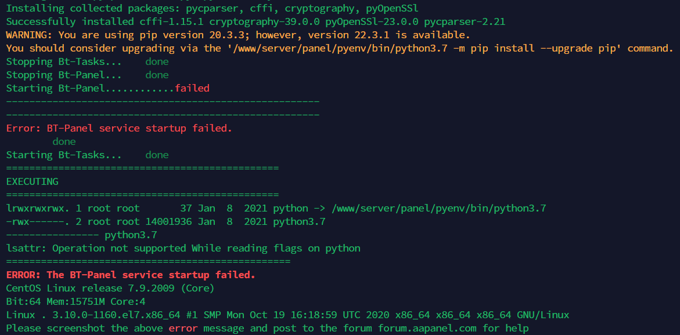Image resolution: width=680 pixels, height=335 pixels.
Task: Click 'done' next to Stopping Bt-Tasks
Action: [157, 62]
